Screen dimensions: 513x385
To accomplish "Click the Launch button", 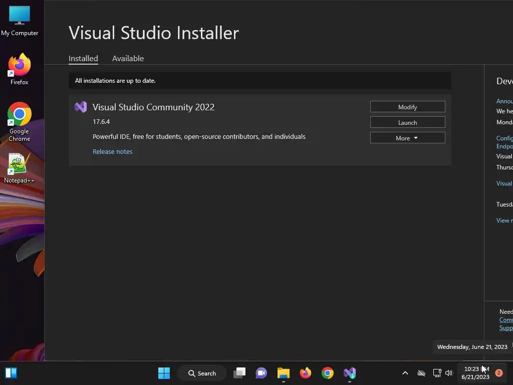I will tap(408, 122).
